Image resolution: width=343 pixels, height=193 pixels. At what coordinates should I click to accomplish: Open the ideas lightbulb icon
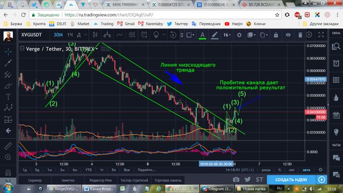tap(156, 35)
